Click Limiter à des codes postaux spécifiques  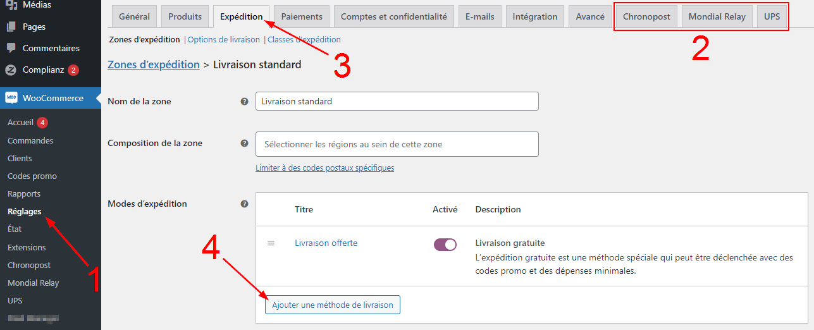(x=324, y=168)
